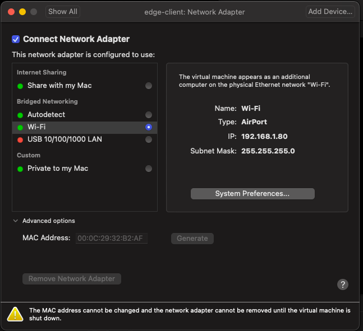Click green status dot beside Share with my Mac
The image size is (363, 331).
point(20,86)
